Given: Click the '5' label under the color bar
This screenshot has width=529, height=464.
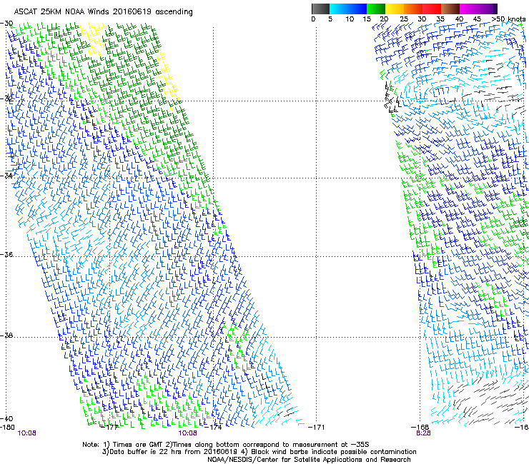Looking at the screenshot, I should (330, 19).
